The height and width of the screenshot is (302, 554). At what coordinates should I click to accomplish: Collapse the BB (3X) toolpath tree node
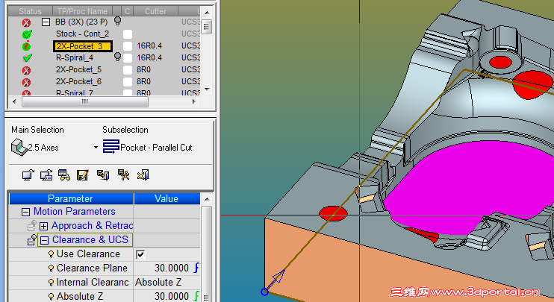tap(46, 22)
